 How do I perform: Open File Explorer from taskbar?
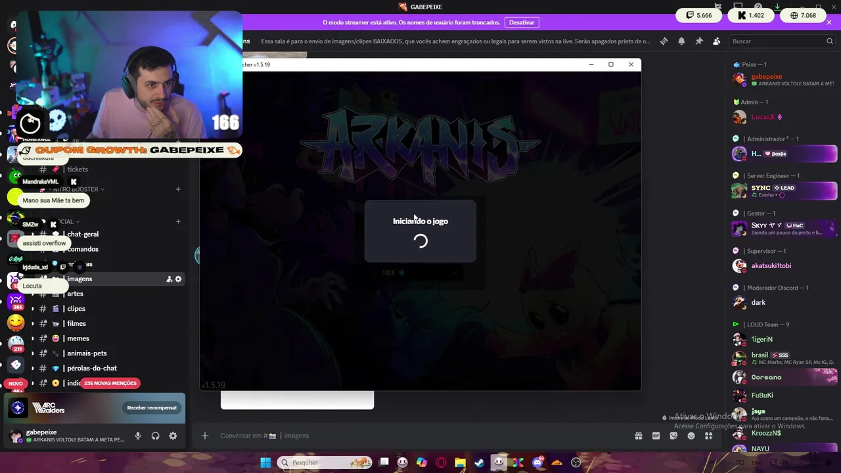click(460, 462)
